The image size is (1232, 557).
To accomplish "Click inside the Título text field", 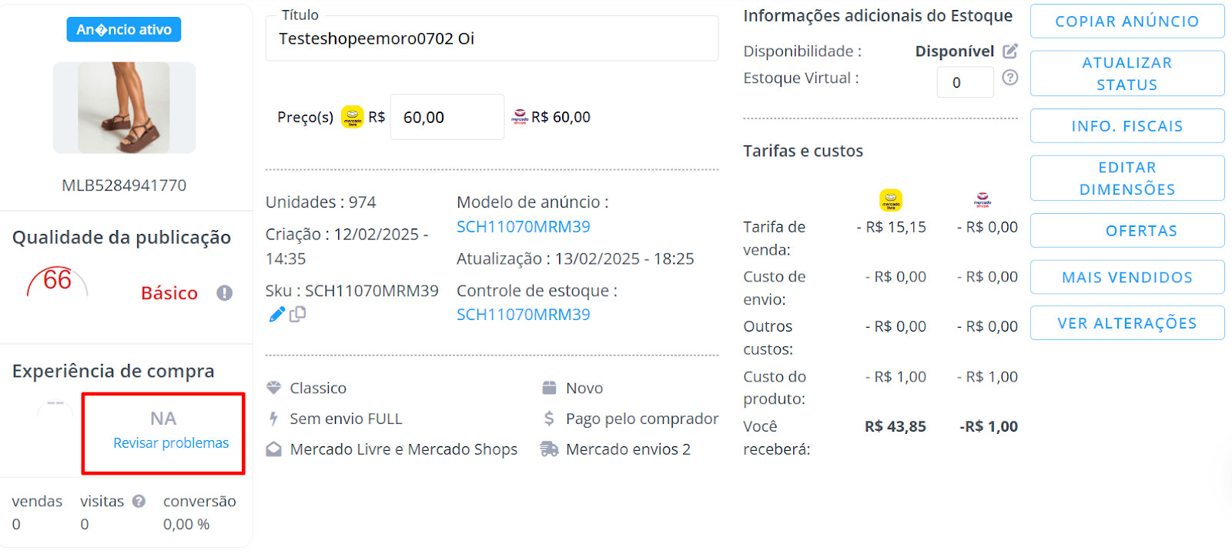I will pos(492,38).
